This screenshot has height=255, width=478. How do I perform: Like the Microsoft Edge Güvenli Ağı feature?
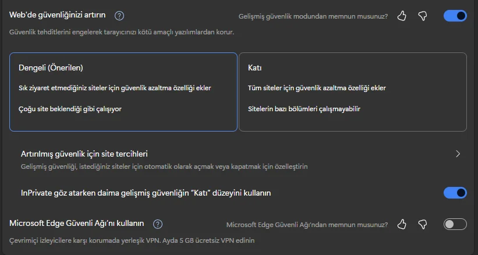[x=402, y=224]
